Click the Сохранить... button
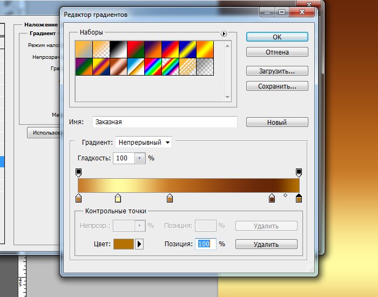The image size is (378, 297). coord(277,86)
